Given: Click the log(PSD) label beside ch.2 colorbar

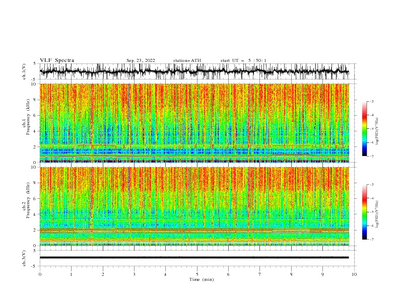Looking at the screenshot, I should click(377, 214).
